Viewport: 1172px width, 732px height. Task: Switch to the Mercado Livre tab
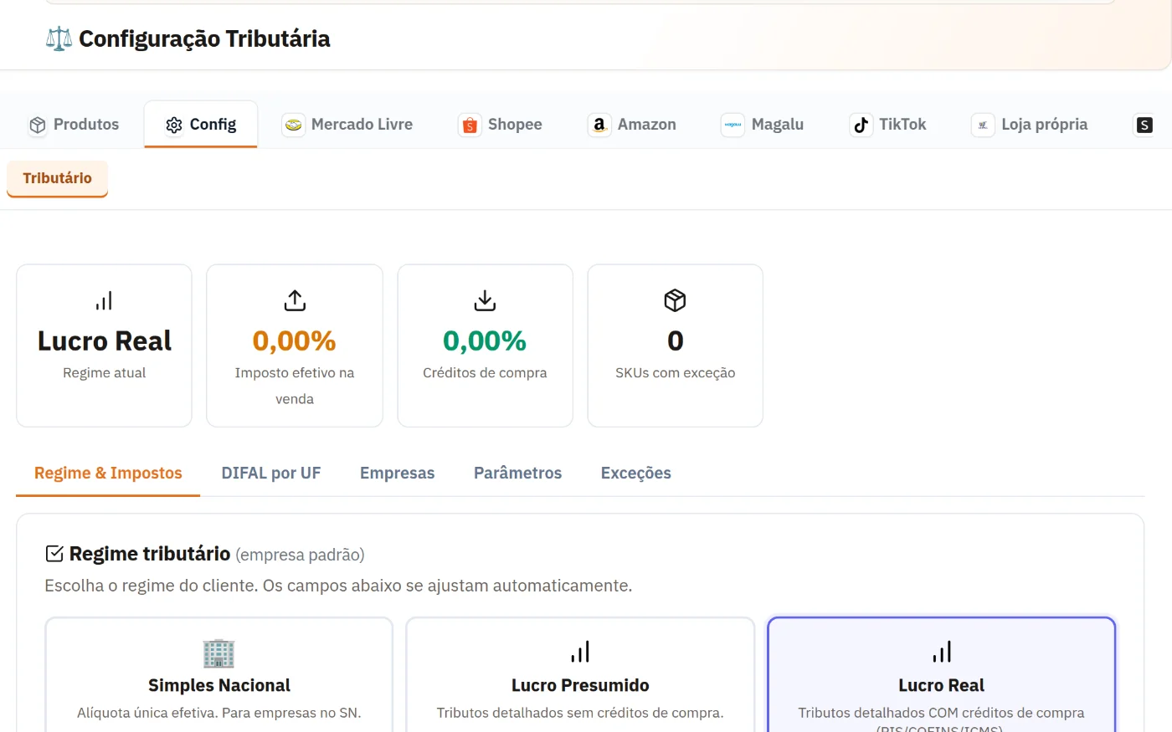(x=347, y=125)
